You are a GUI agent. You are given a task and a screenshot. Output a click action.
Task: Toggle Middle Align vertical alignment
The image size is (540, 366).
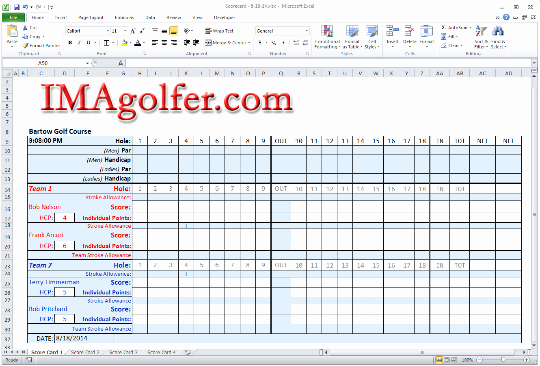point(164,31)
